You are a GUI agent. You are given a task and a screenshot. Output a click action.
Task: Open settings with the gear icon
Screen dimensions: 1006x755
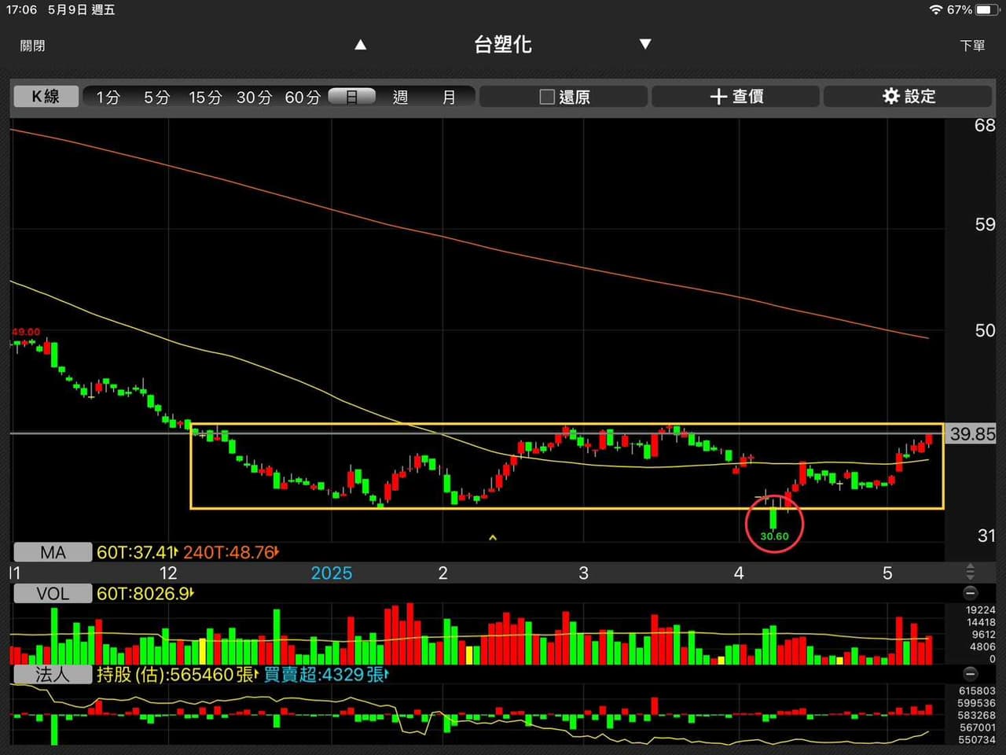pyautogui.click(x=890, y=96)
